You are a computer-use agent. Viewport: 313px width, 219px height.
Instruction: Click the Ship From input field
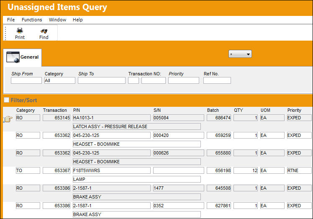click(x=26, y=80)
